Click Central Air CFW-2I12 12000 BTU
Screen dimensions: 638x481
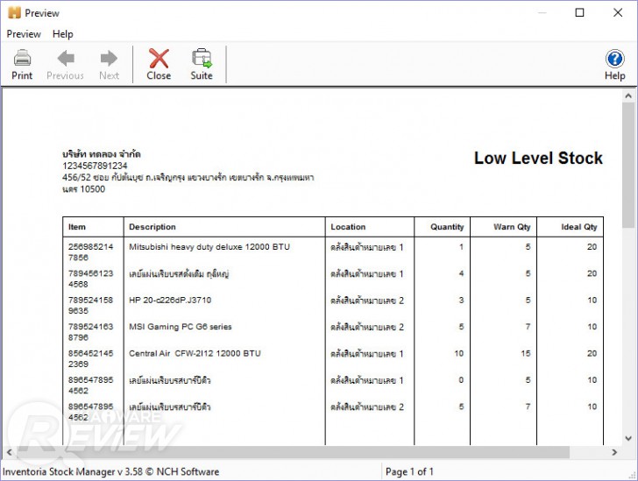195,353
